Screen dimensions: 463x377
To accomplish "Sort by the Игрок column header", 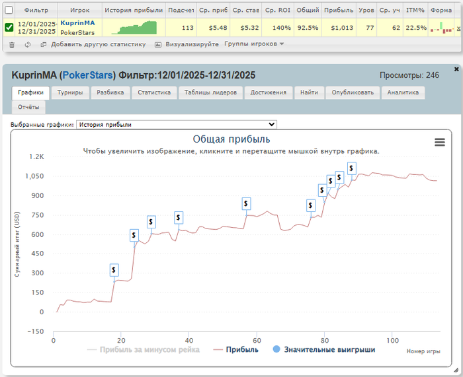I will pyautogui.click(x=80, y=11).
